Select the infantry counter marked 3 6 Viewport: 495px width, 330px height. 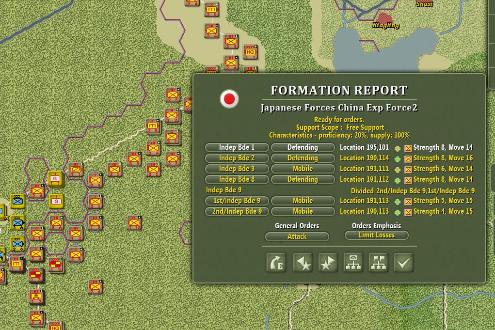tap(56, 223)
